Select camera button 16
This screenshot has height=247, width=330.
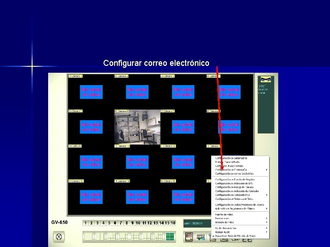click(173, 223)
